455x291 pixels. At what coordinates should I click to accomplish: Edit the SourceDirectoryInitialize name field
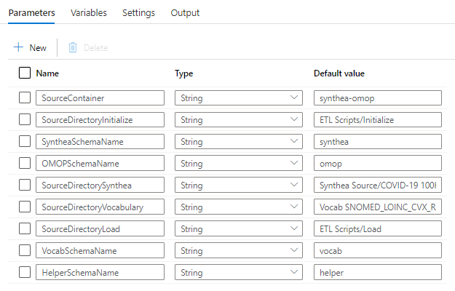pyautogui.click(x=100, y=119)
